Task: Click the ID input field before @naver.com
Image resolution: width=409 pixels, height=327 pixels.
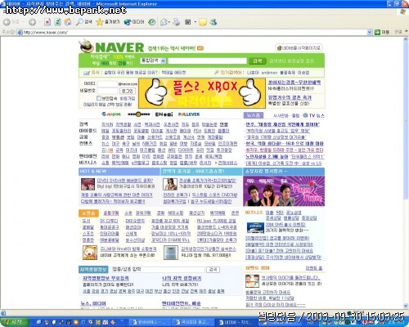Action: tap(107, 83)
